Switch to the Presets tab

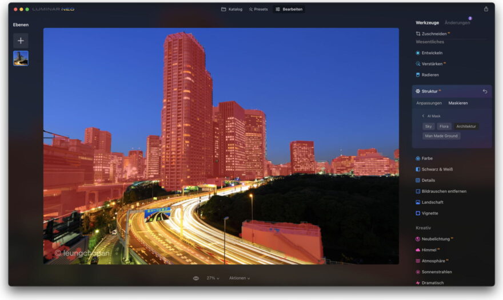click(x=258, y=9)
